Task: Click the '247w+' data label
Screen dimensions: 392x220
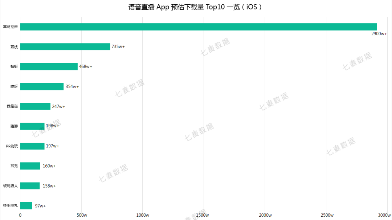Action: (58, 106)
